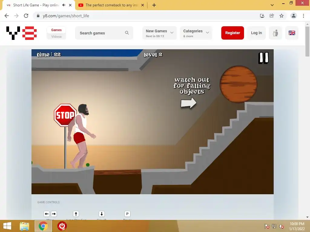Focus the Search games field
Image resolution: width=310 pixels, height=232 pixels.
(104, 33)
